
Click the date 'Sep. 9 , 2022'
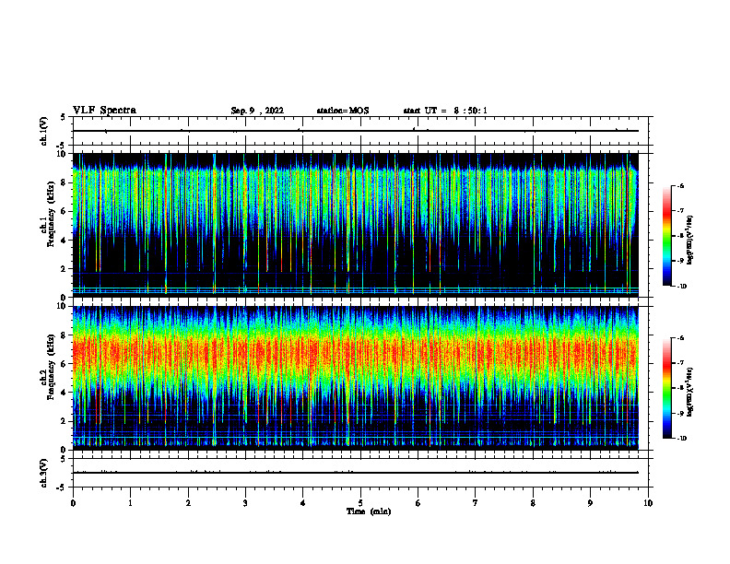(x=257, y=111)
